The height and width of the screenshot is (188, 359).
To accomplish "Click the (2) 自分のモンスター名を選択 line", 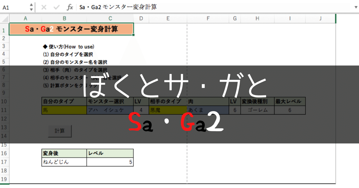I will coord(75,62).
